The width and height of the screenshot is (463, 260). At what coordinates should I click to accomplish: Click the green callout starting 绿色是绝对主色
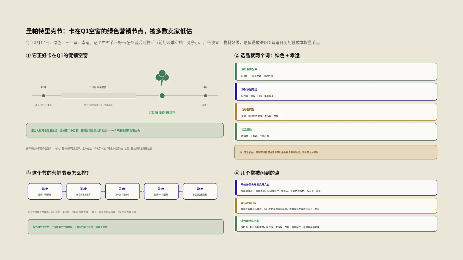126,227
